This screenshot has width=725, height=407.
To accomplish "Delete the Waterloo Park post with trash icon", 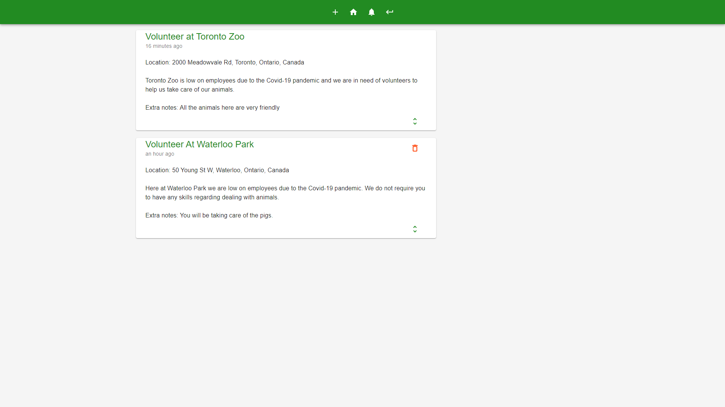I will point(415,148).
